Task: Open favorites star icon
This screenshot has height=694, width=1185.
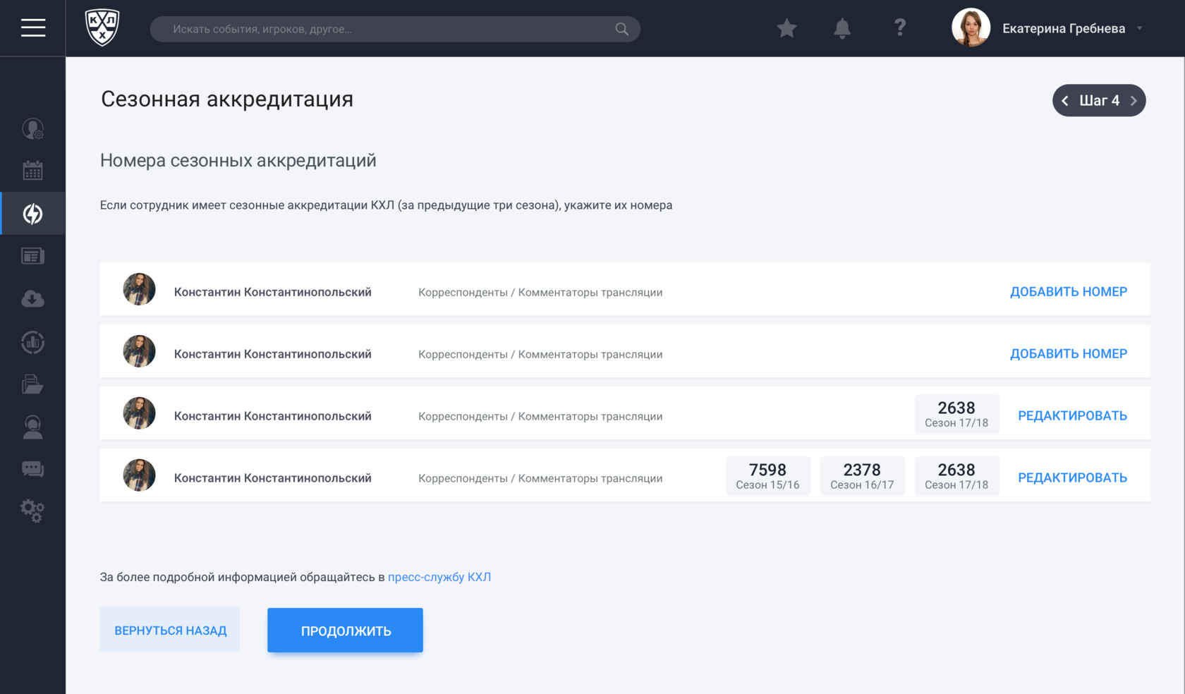Action: [786, 28]
